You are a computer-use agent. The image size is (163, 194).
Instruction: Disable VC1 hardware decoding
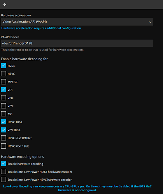click(x=4, y=90)
